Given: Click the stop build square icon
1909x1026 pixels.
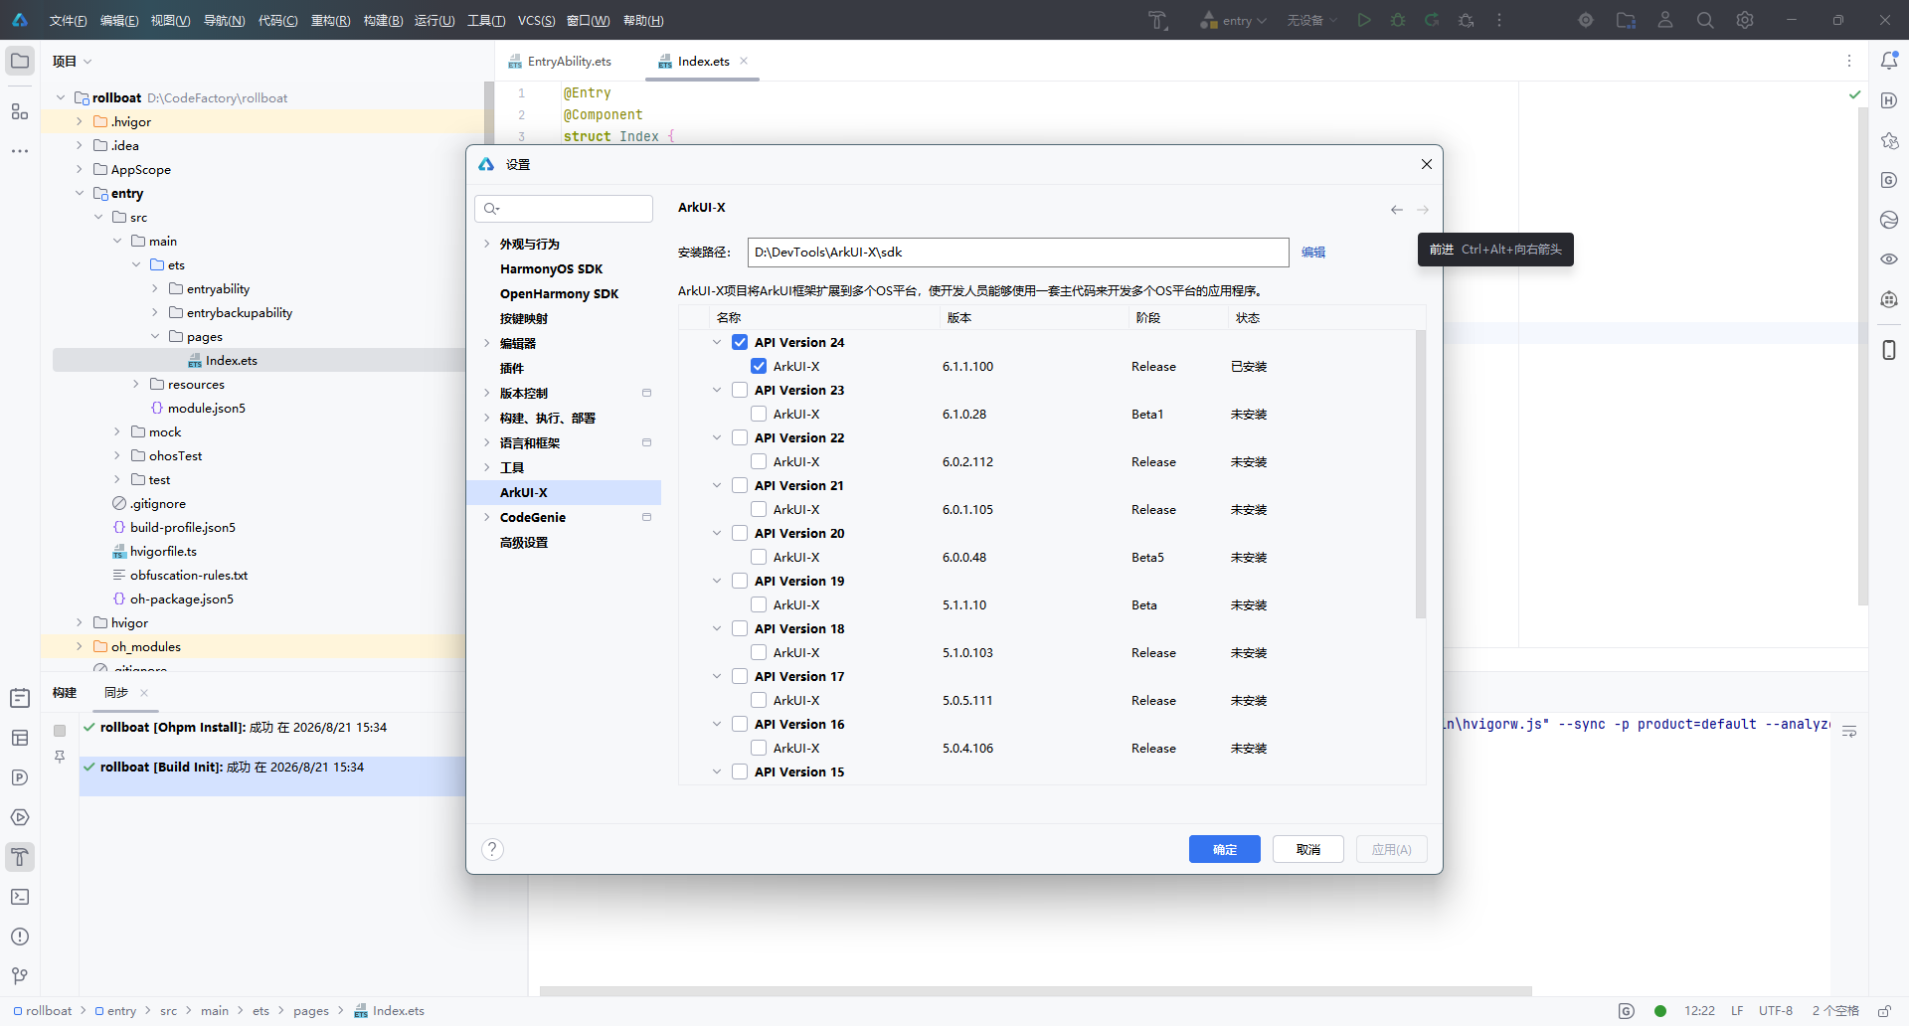Looking at the screenshot, I should pyautogui.click(x=60, y=731).
